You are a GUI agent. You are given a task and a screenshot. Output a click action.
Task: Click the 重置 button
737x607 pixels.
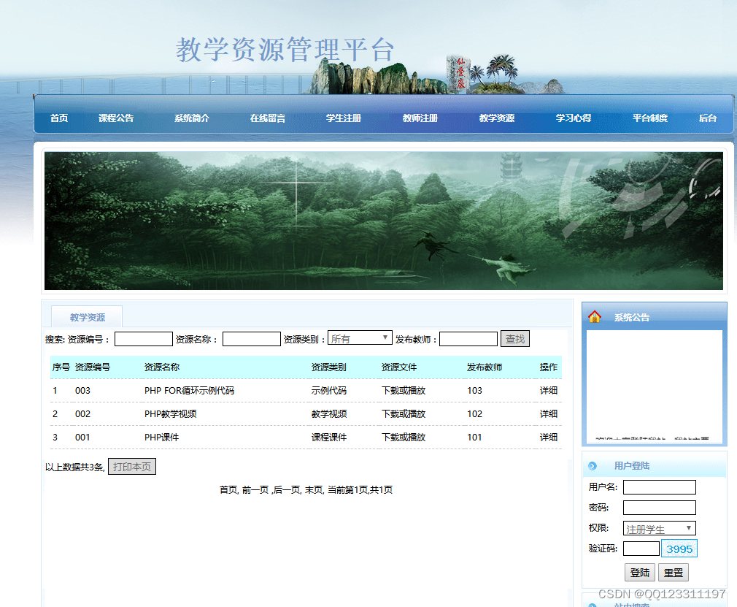pos(673,573)
